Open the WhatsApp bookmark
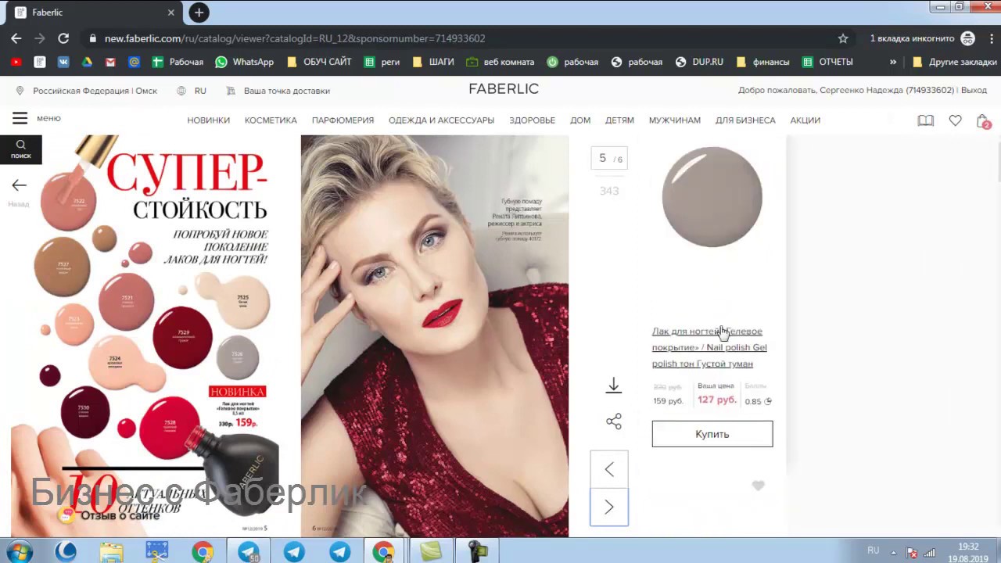This screenshot has height=563, width=1001. [245, 62]
